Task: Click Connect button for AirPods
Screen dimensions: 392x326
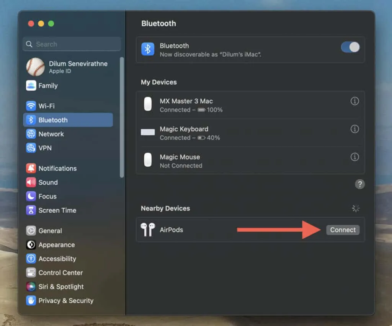Action: (x=343, y=230)
